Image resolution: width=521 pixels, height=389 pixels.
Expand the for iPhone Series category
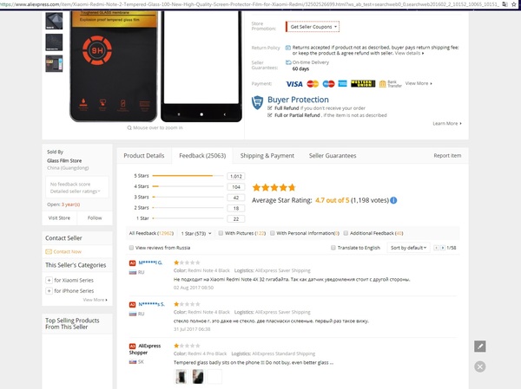click(49, 291)
